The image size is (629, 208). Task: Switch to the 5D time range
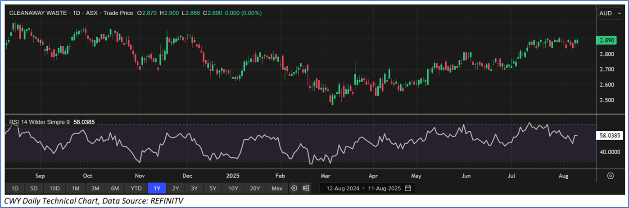35,188
